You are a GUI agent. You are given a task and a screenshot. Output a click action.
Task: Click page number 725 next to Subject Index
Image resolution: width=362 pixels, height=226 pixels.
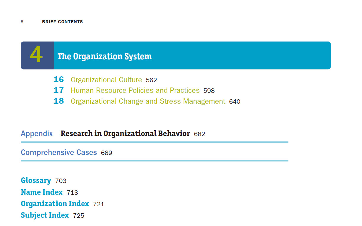(x=79, y=216)
